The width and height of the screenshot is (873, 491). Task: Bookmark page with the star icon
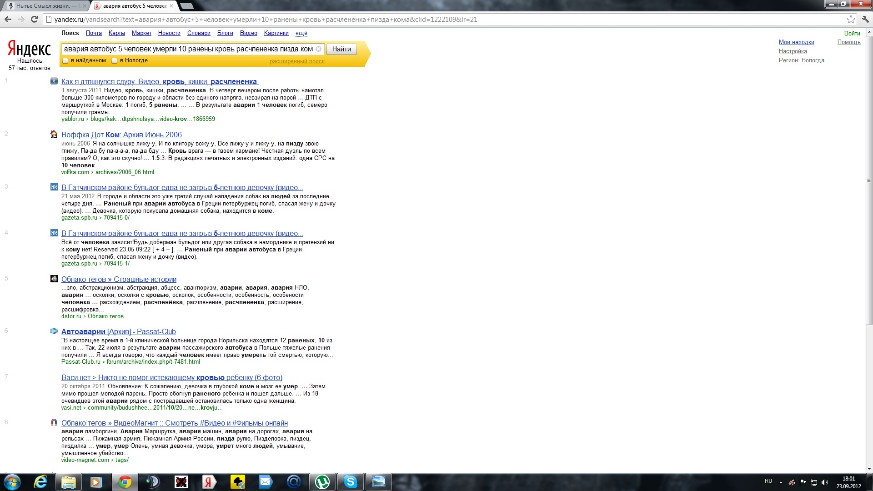[x=851, y=19]
